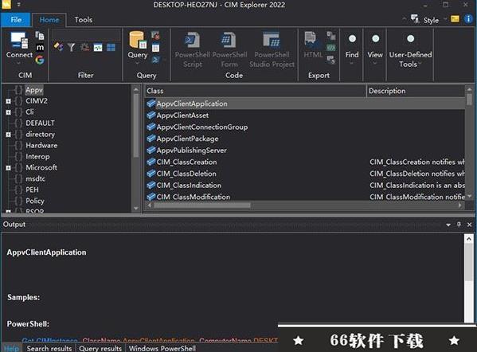The image size is (477, 352).
Task: Switch to the Windows PowerShell tab
Action: [x=162, y=348]
